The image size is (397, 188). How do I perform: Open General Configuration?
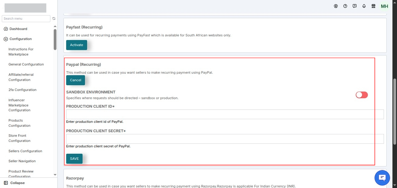[x=26, y=64]
